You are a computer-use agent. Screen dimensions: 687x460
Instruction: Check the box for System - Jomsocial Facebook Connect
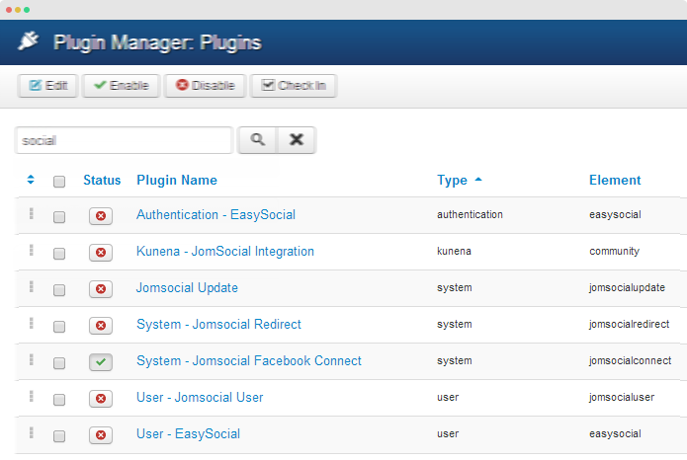(x=59, y=363)
